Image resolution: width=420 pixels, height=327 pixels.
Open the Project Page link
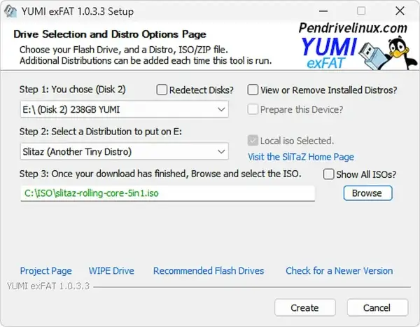tap(45, 271)
